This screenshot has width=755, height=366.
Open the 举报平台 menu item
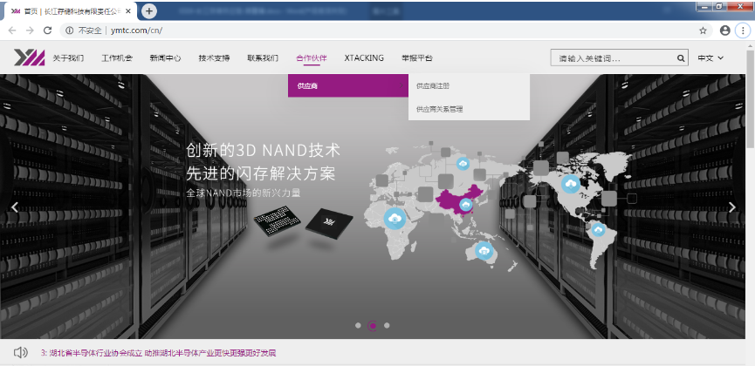(417, 58)
